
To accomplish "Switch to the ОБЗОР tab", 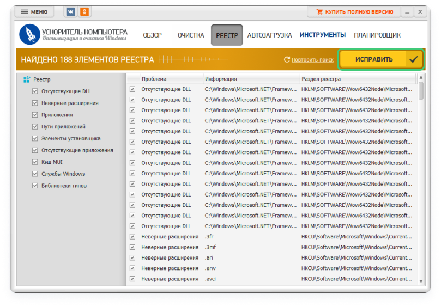I will [x=153, y=35].
